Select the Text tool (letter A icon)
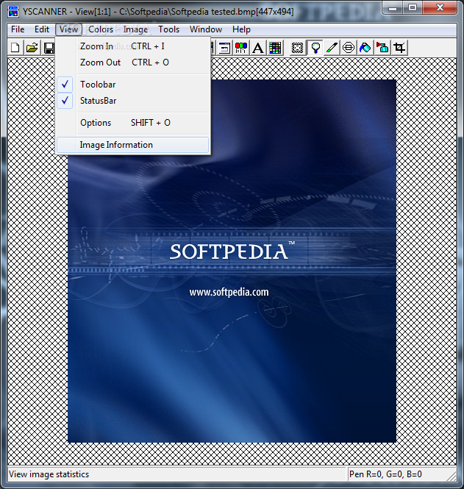 (x=258, y=48)
